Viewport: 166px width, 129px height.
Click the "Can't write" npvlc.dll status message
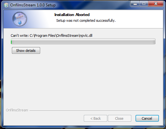coord(51,36)
